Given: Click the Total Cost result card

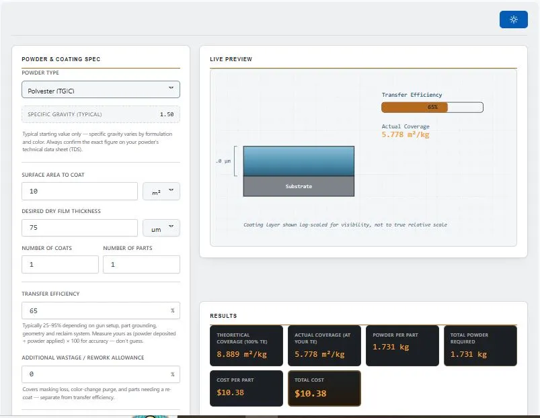Looking at the screenshot, I should tap(324, 388).
